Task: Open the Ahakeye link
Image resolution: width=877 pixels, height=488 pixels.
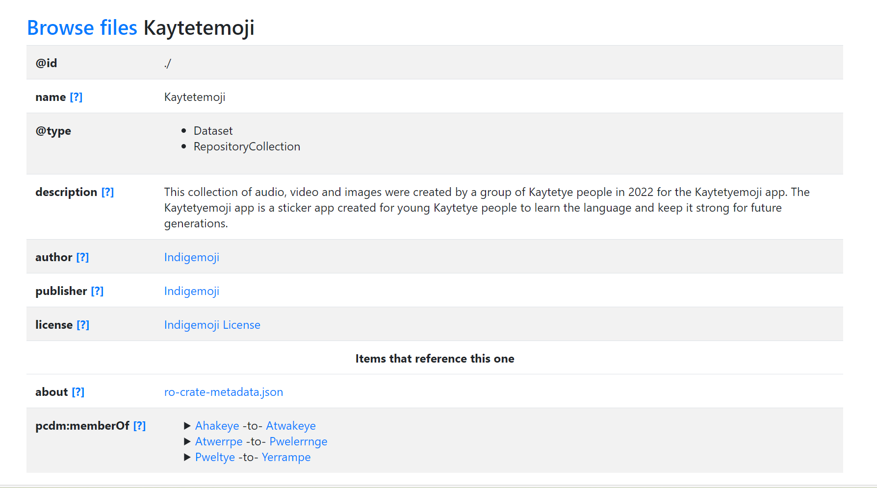Action: pos(217,426)
